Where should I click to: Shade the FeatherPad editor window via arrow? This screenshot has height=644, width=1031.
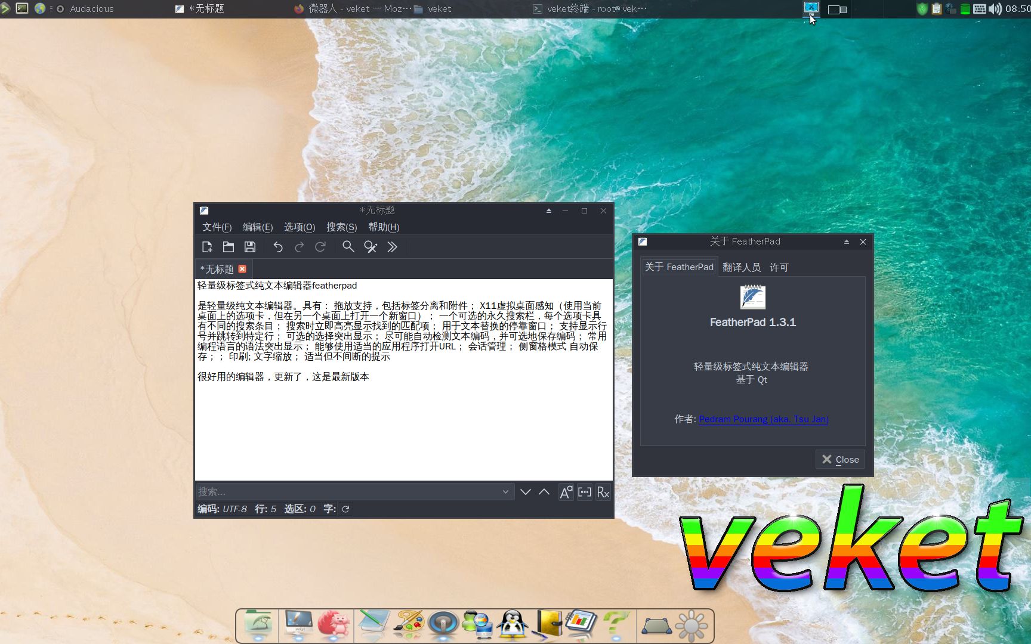point(549,210)
